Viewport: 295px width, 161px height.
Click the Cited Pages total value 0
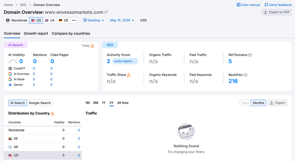pyautogui.click(x=52, y=61)
